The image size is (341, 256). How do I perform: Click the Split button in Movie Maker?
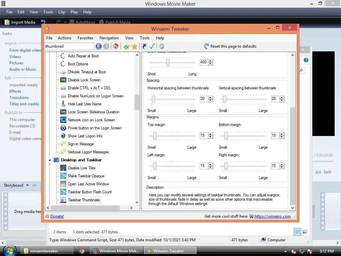(x=324, y=172)
